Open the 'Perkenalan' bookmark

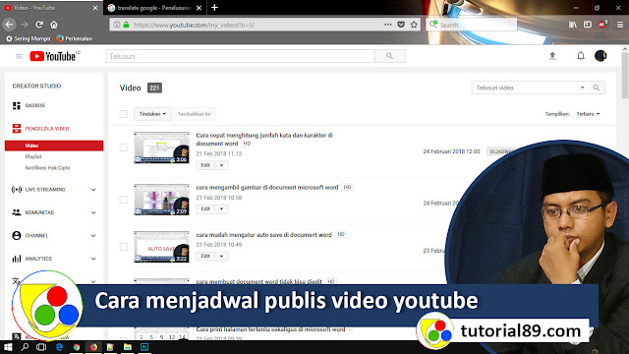click(75, 38)
